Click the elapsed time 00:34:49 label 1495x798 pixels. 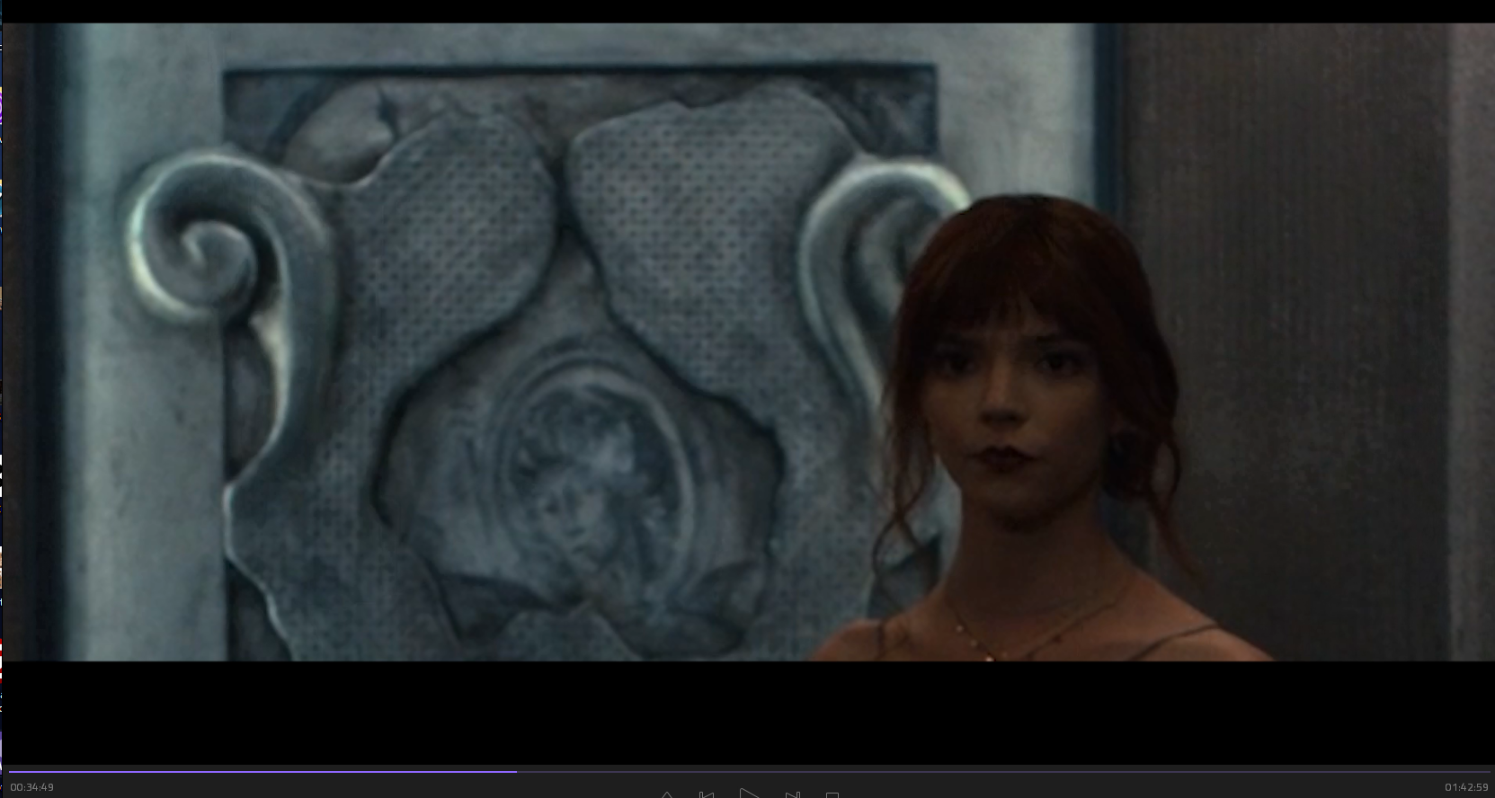[x=32, y=787]
